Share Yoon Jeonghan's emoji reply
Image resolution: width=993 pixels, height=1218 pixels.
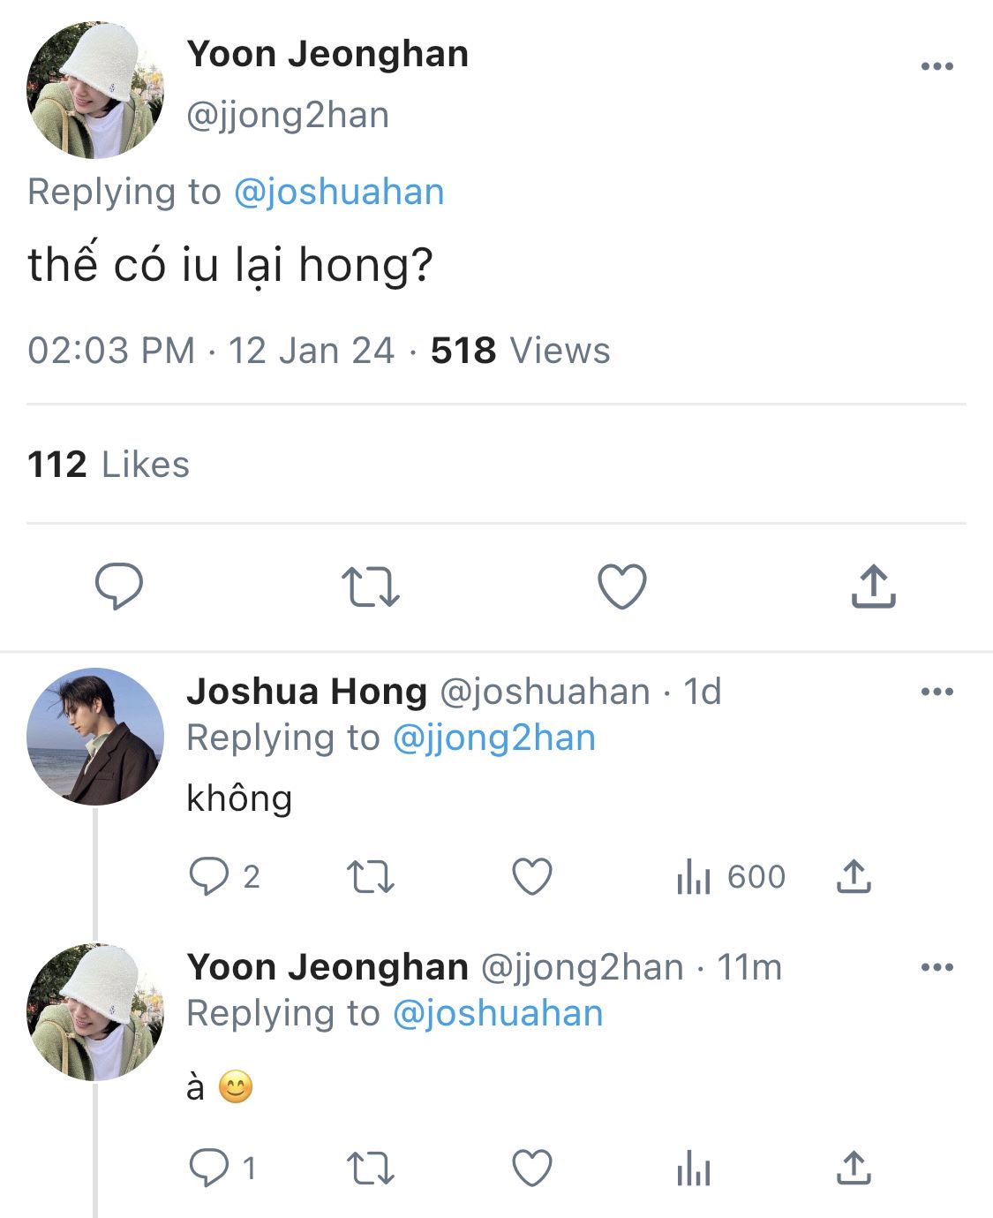pyautogui.click(x=854, y=1169)
